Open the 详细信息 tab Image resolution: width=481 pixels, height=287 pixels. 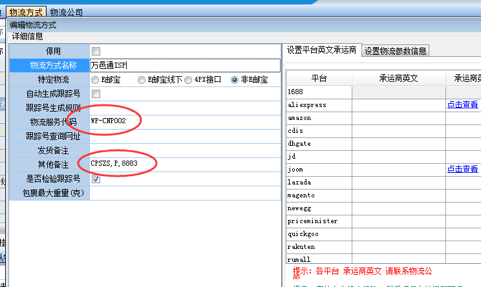pyautogui.click(x=27, y=37)
